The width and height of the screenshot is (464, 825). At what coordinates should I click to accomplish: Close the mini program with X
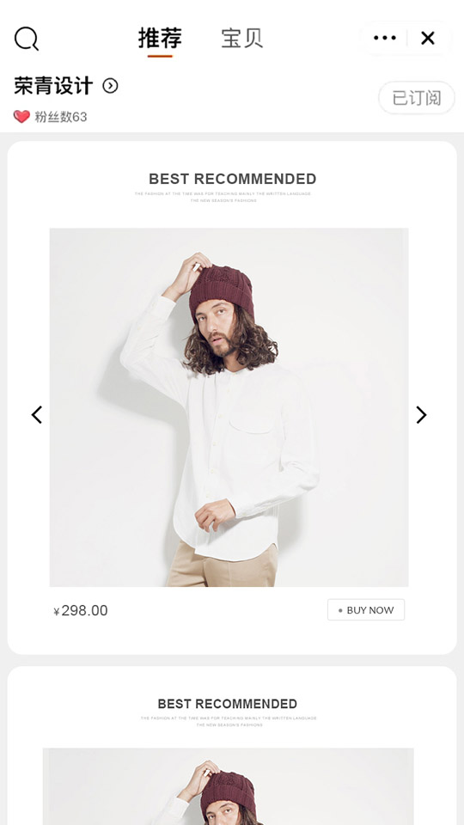point(428,38)
